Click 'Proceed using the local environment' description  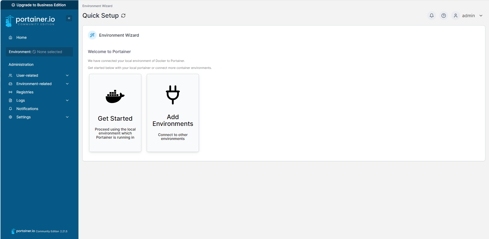[115, 133]
